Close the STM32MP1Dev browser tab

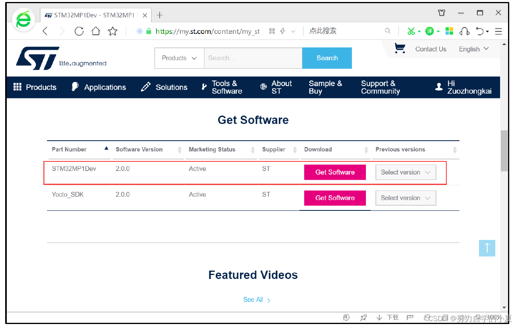point(145,16)
